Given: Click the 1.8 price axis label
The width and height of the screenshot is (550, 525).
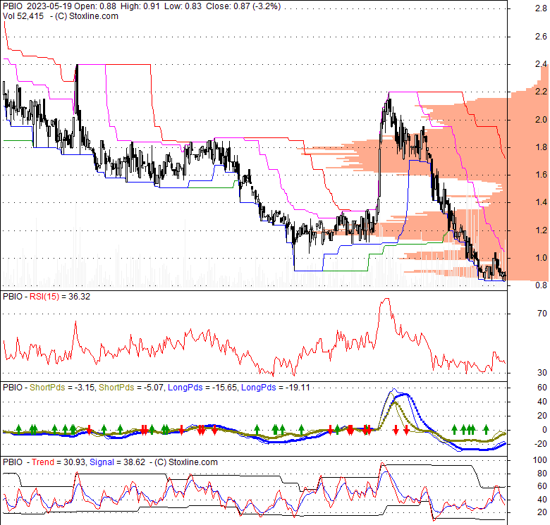Looking at the screenshot, I should click(541, 147).
